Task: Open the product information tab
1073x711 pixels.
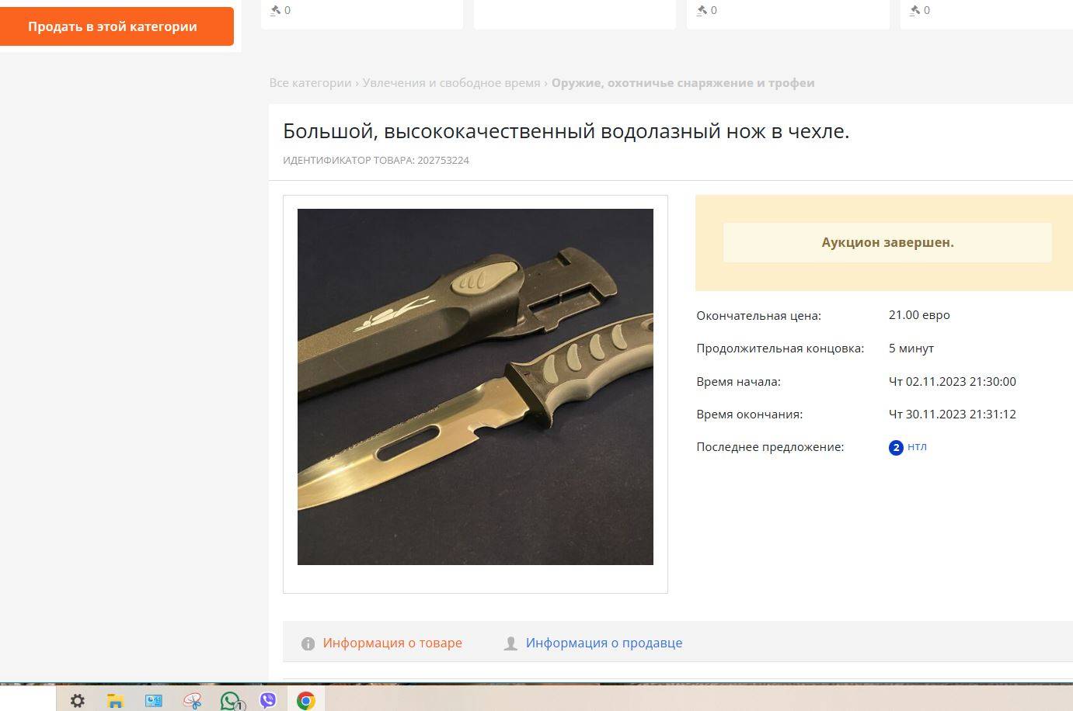Action: click(392, 643)
